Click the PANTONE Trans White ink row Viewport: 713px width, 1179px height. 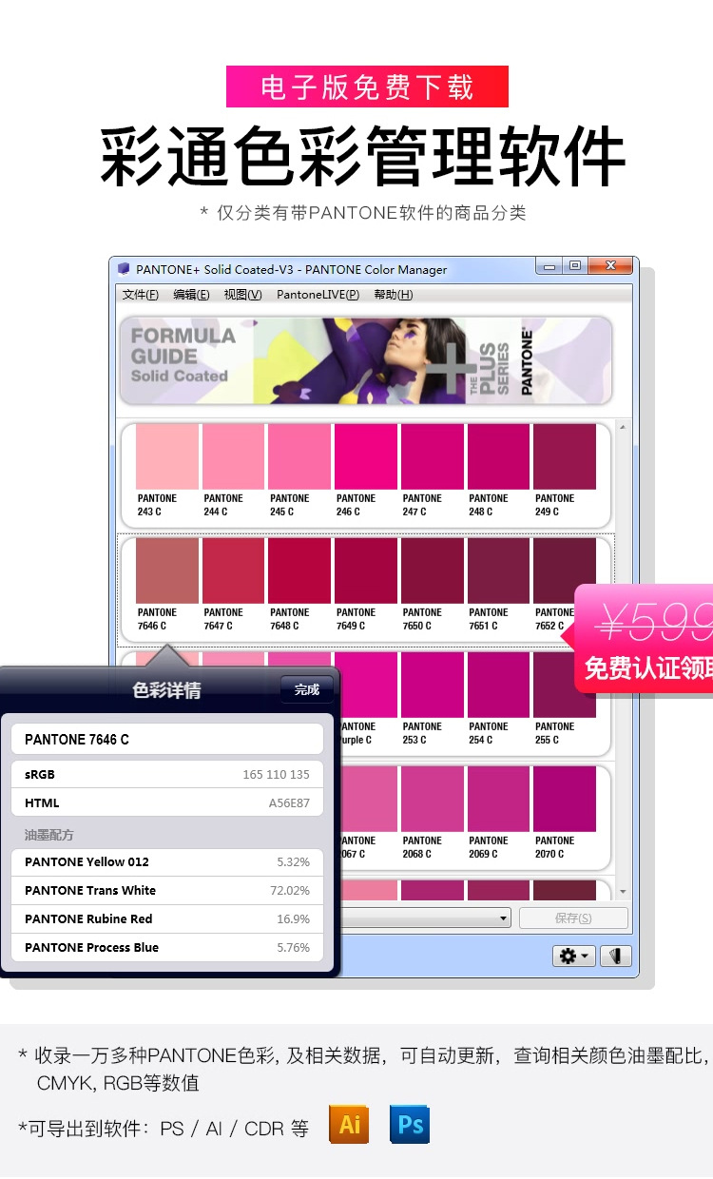[167, 890]
